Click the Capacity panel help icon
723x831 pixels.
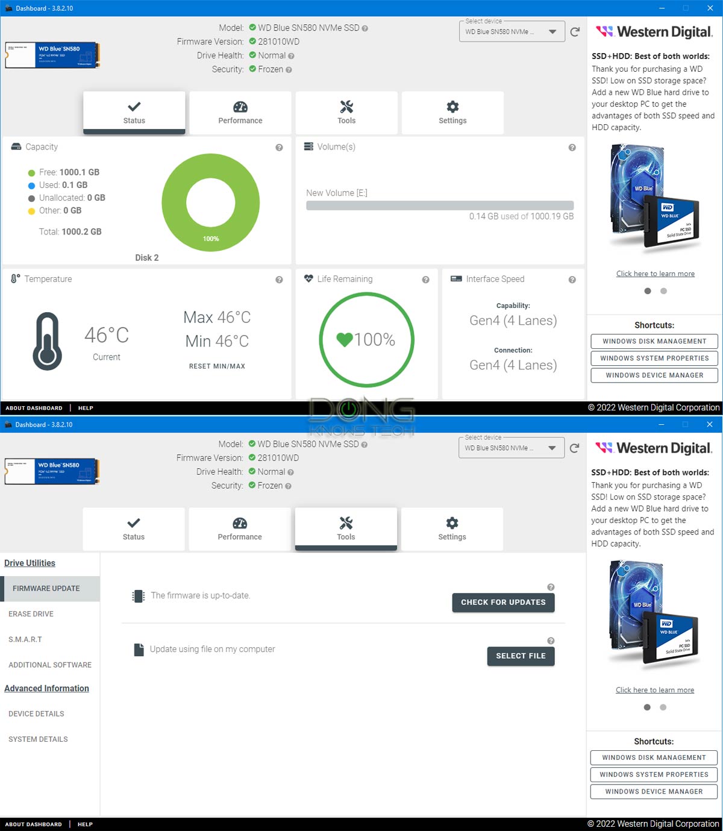click(279, 148)
